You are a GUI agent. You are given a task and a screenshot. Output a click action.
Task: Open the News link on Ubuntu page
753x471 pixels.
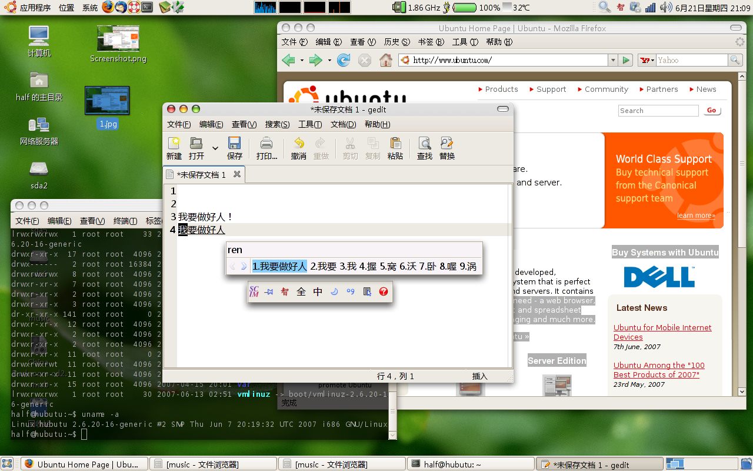706,89
